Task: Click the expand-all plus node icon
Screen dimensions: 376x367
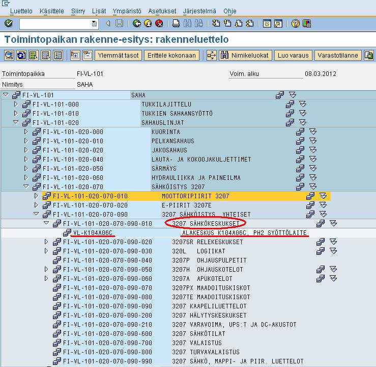Action: (75, 56)
